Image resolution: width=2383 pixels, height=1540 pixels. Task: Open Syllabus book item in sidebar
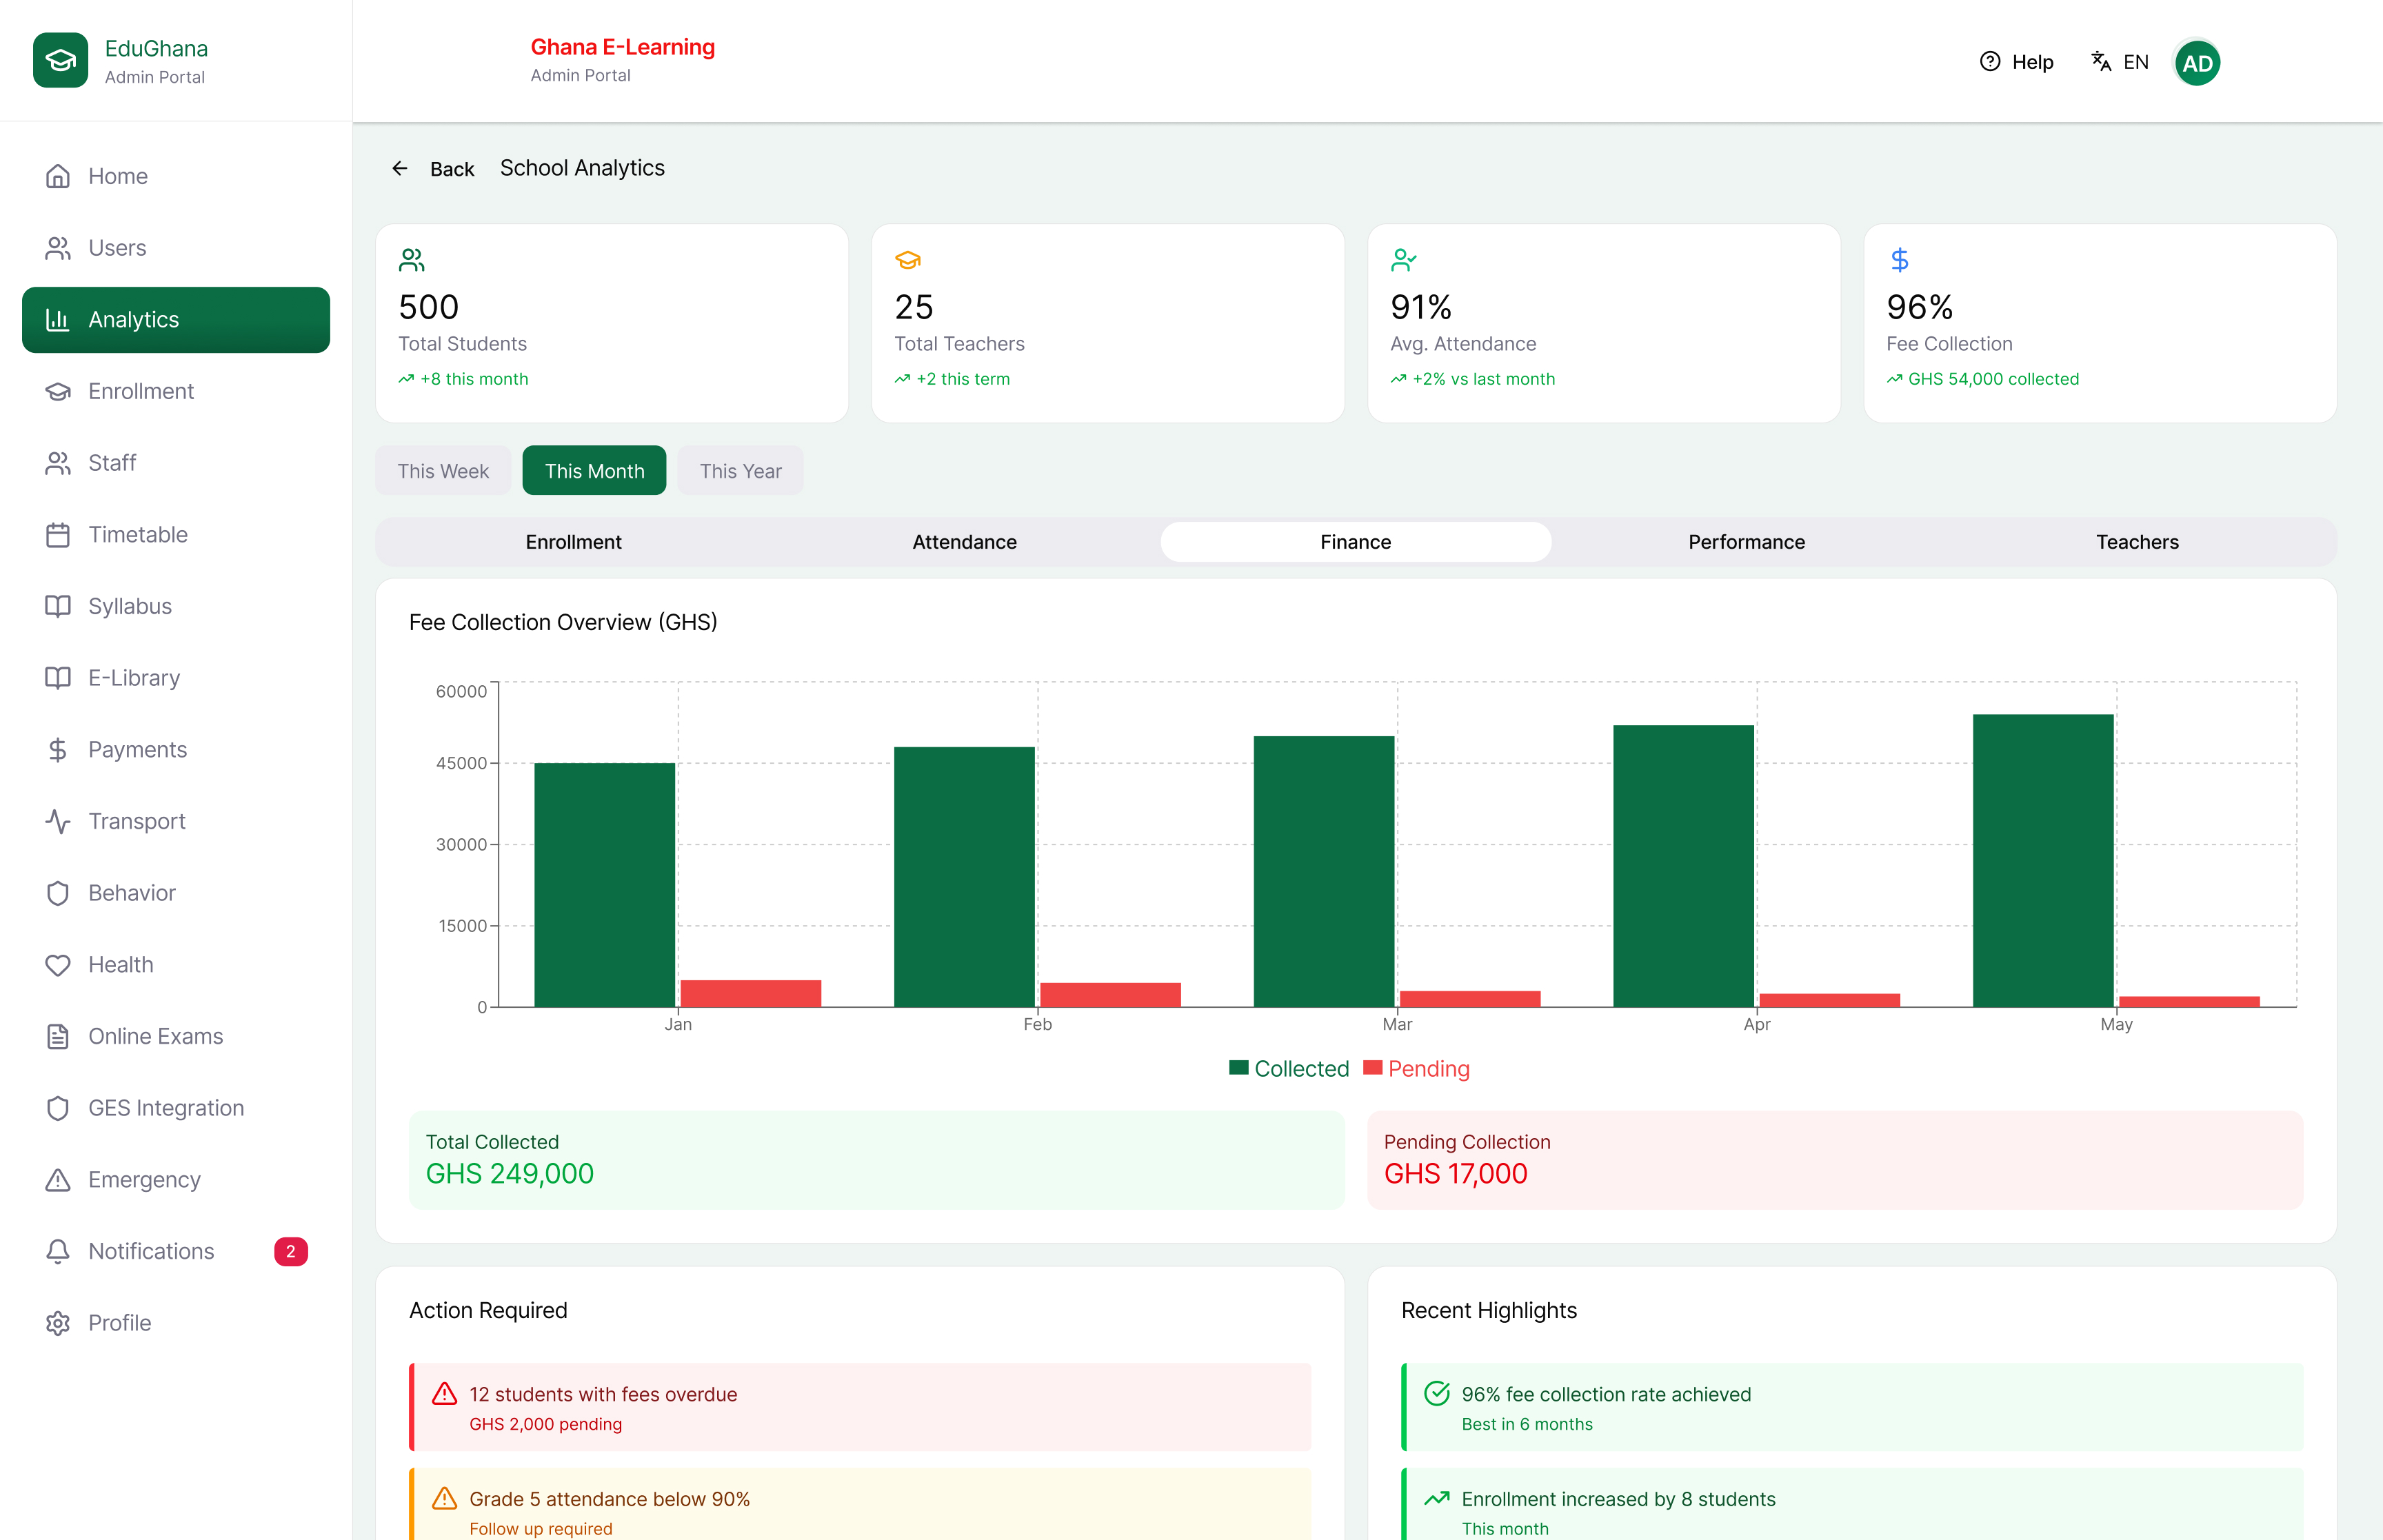pos(176,606)
